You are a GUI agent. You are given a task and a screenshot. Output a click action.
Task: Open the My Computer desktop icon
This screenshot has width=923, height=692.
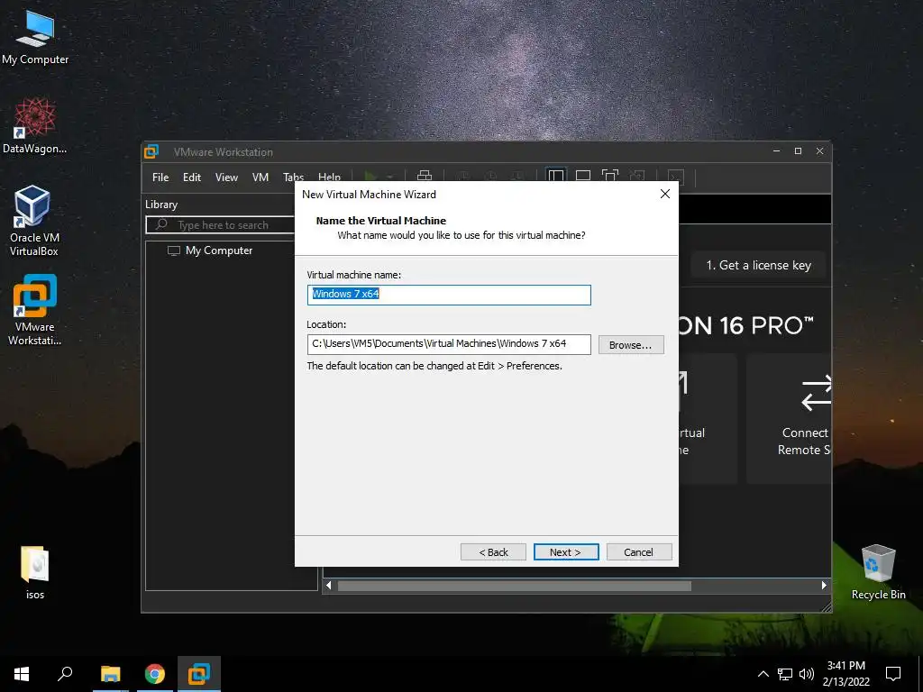tap(35, 38)
